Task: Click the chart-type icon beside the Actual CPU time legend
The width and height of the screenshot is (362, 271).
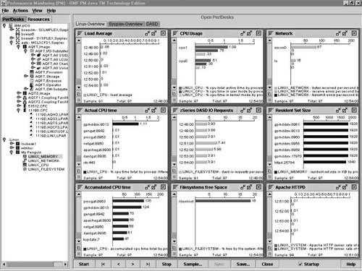Action: coord(79,171)
